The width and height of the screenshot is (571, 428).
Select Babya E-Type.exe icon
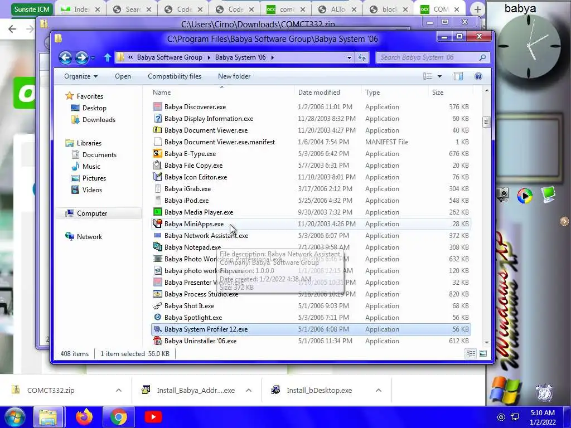point(157,153)
